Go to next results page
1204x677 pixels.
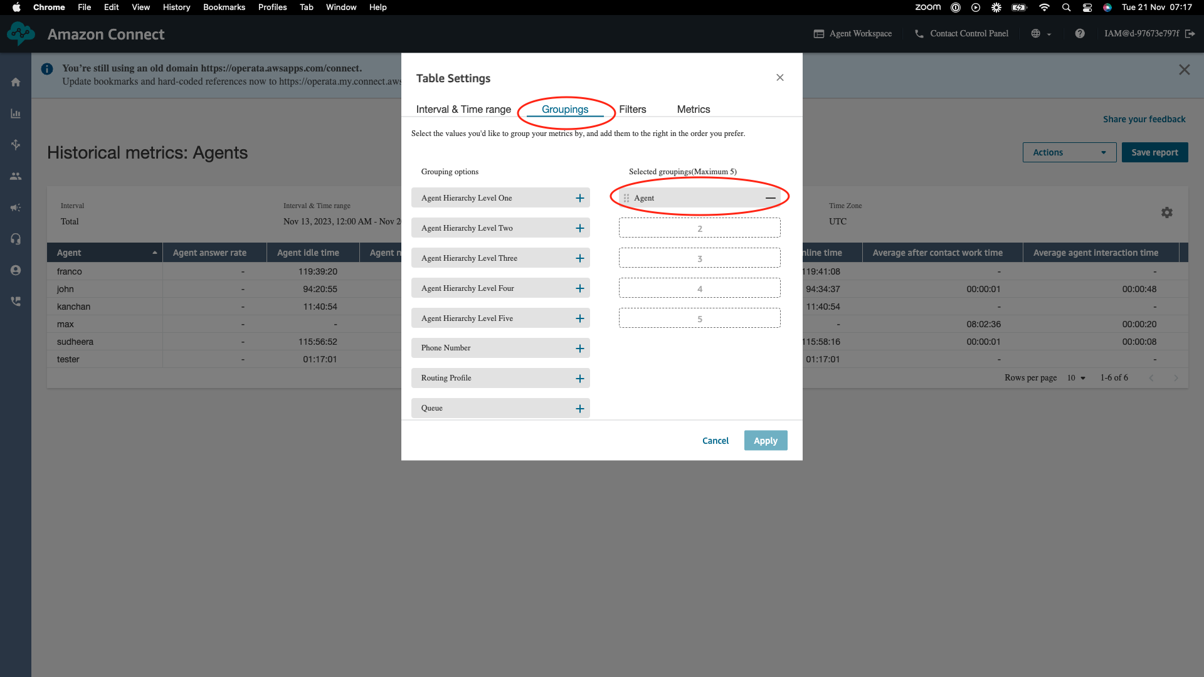click(1176, 378)
